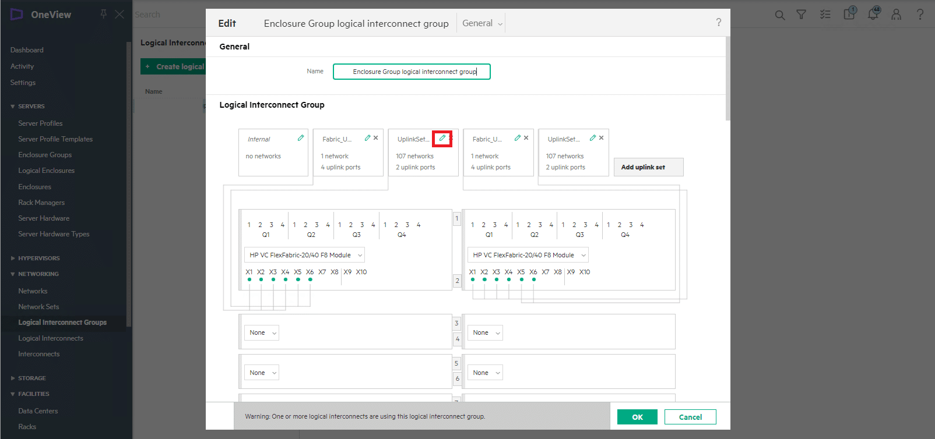Image resolution: width=935 pixels, height=439 pixels.
Task: Open Enclosure Groups
Action: click(45, 155)
